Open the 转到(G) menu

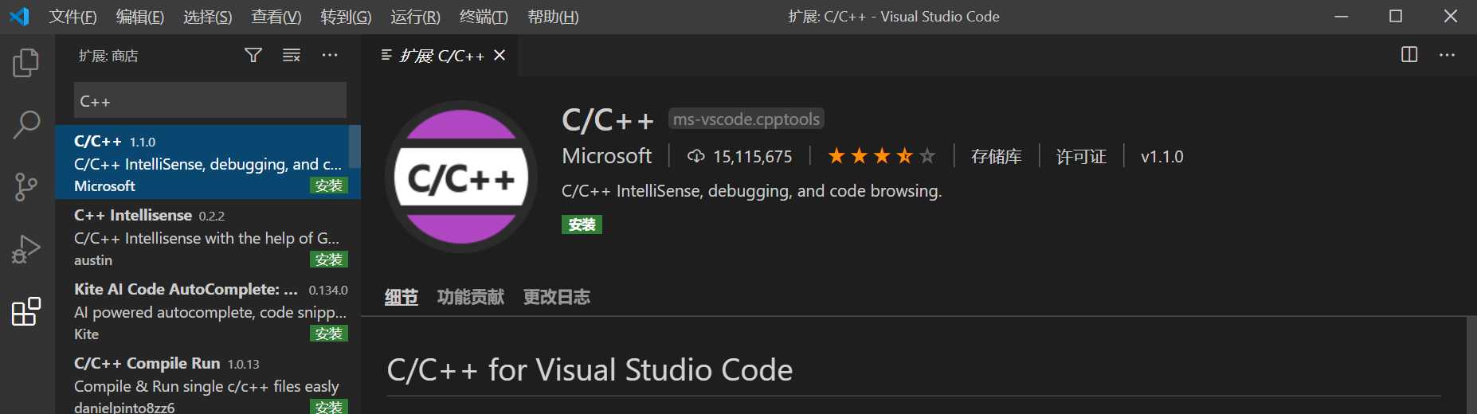coord(346,17)
